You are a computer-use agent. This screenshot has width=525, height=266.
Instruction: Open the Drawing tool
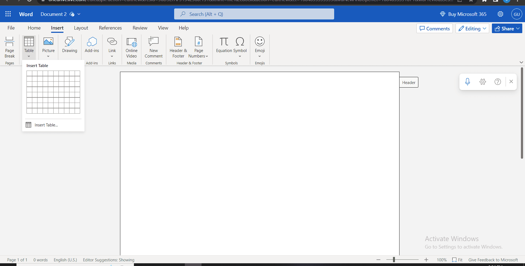tap(69, 45)
